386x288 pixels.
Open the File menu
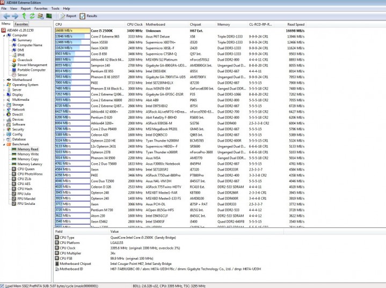tap(4, 9)
